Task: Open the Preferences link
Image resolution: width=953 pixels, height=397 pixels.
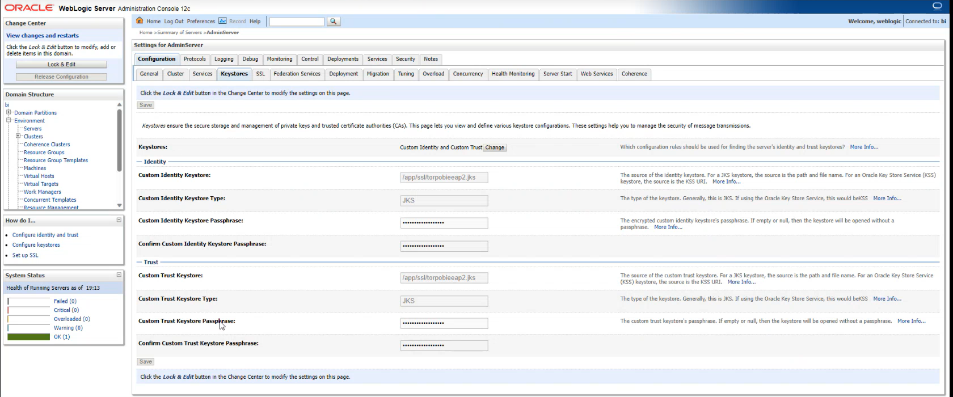Action: tap(201, 22)
